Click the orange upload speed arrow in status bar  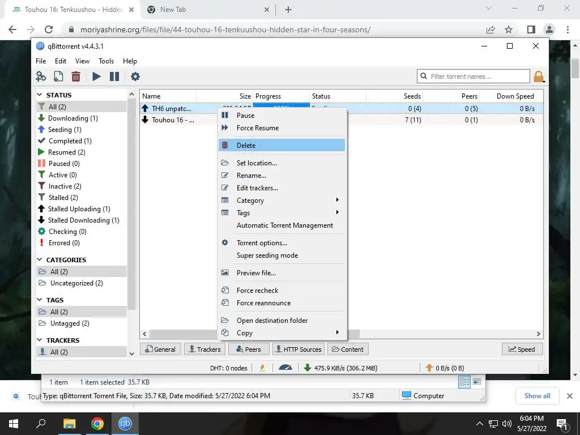coord(429,368)
